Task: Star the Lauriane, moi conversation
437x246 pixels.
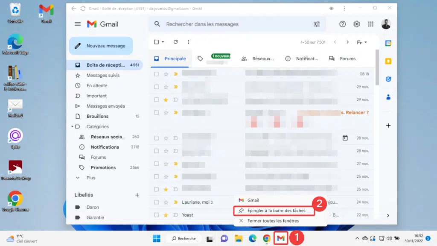Action: coord(166,202)
